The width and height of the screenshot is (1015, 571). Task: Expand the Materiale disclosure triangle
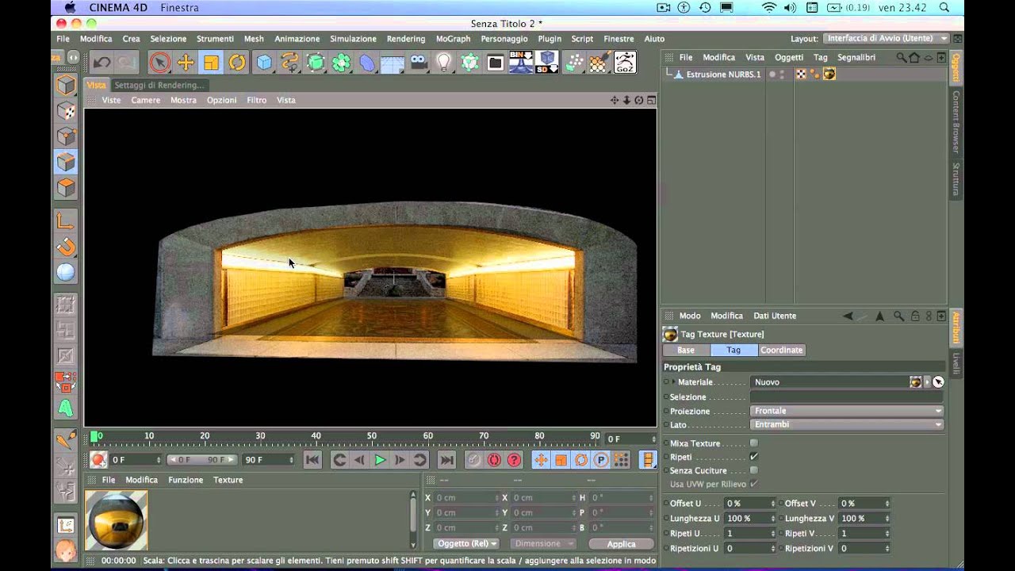tap(674, 381)
